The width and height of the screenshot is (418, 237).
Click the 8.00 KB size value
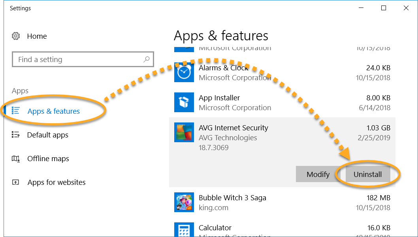coord(378,98)
